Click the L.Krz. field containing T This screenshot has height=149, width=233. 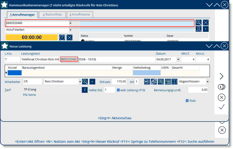(x=12, y=59)
